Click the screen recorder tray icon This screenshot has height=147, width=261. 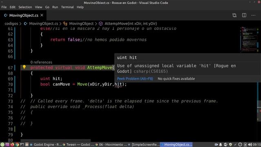coord(216,145)
